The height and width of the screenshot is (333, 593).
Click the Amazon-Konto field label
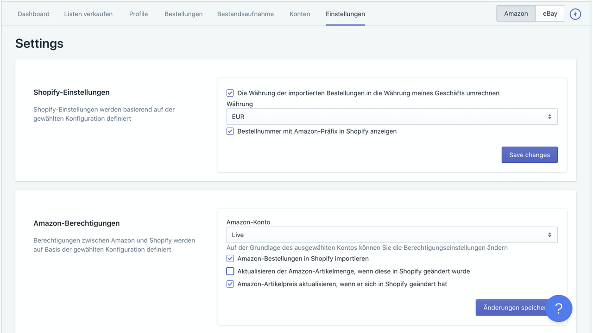pos(248,222)
